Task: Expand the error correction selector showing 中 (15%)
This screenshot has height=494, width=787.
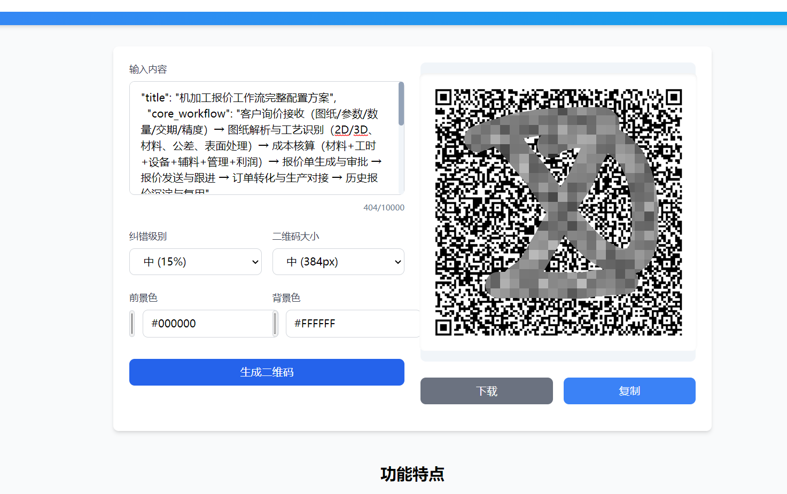Action: coord(196,262)
